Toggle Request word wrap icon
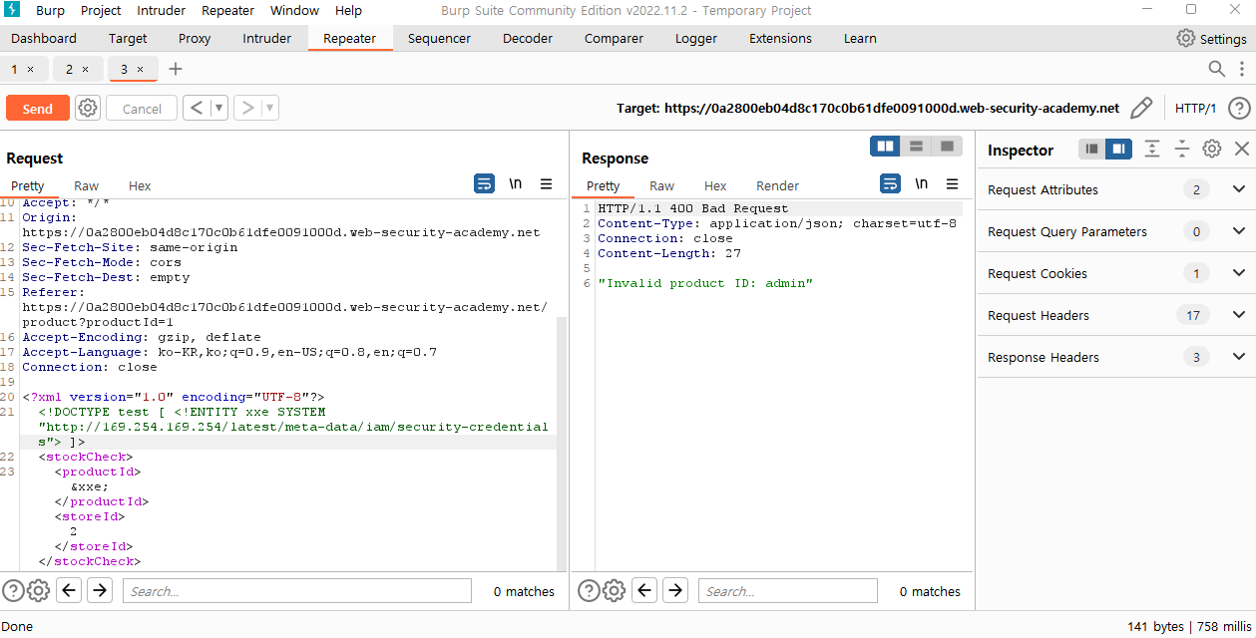The width and height of the screenshot is (1256, 638). 484,183
